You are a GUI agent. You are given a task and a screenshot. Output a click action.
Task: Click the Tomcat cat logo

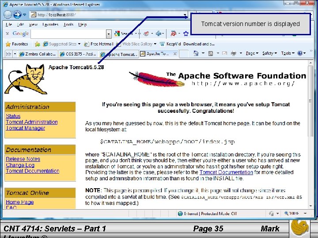click(26, 79)
